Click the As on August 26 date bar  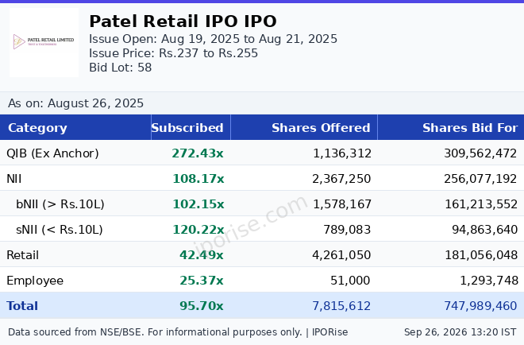[262, 103]
